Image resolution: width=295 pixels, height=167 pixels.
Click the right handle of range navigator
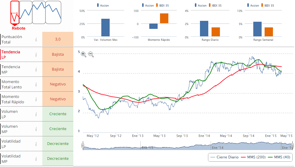(x=293, y=146)
